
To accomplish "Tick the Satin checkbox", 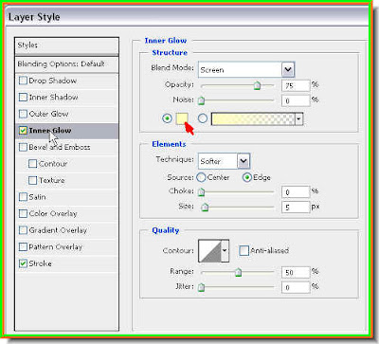I will point(23,197).
